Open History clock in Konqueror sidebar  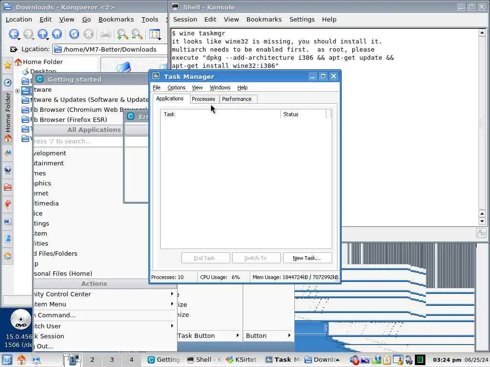pos(8,82)
